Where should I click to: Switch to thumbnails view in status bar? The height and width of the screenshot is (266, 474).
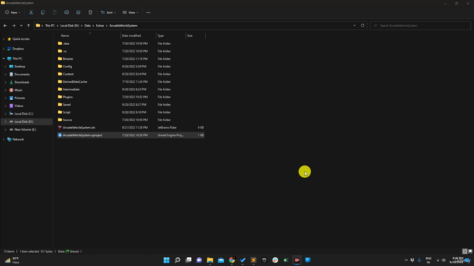(x=470, y=251)
